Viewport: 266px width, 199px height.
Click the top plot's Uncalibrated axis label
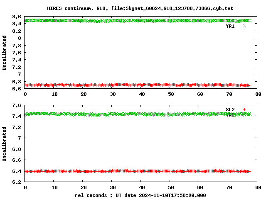pos(4,53)
